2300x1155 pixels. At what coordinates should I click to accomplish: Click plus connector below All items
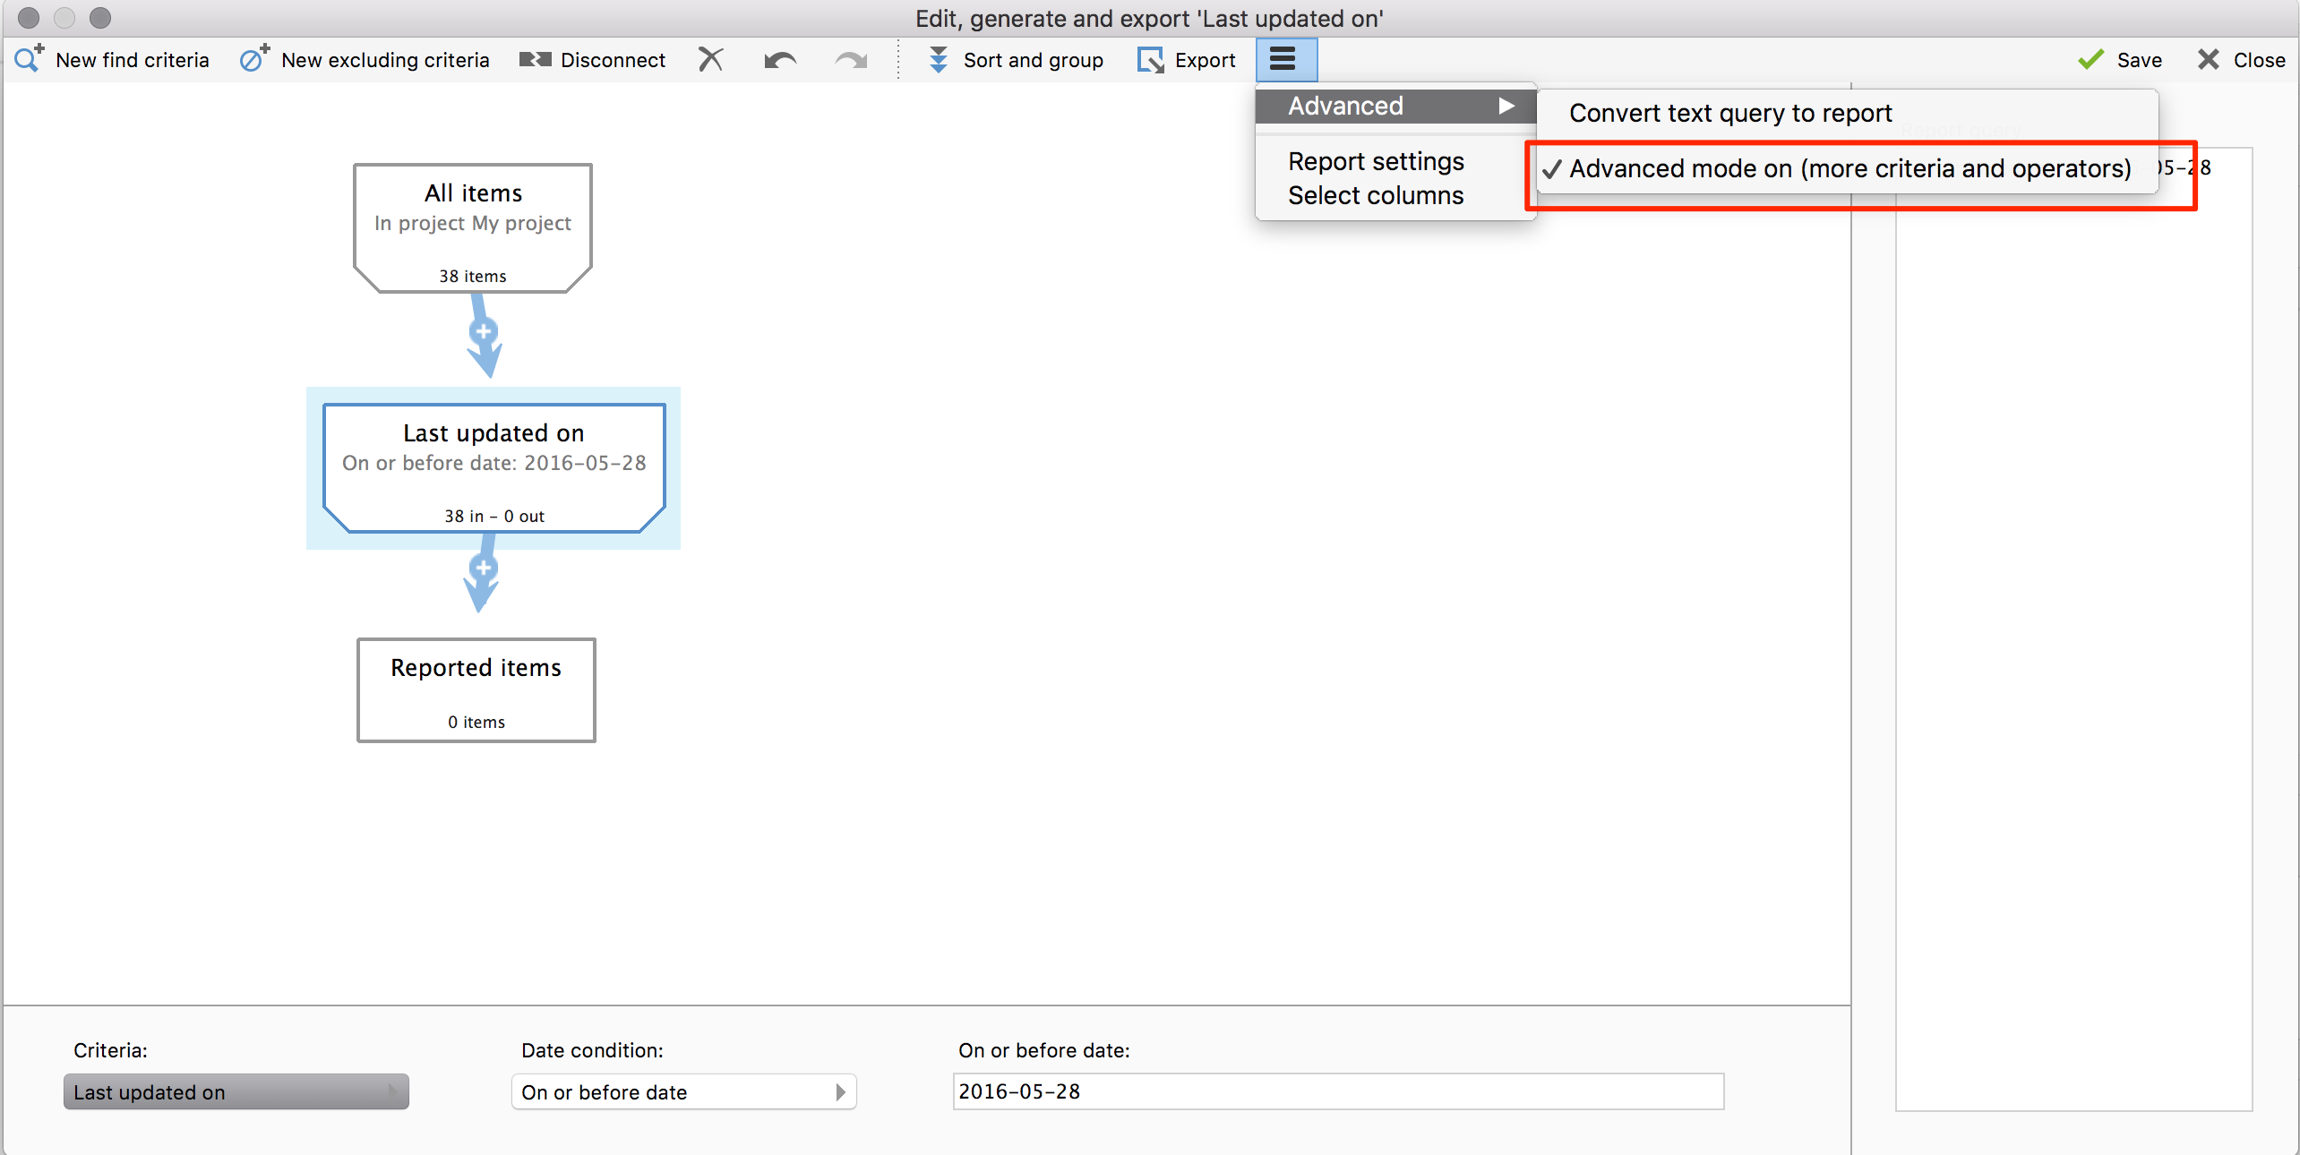(x=484, y=332)
